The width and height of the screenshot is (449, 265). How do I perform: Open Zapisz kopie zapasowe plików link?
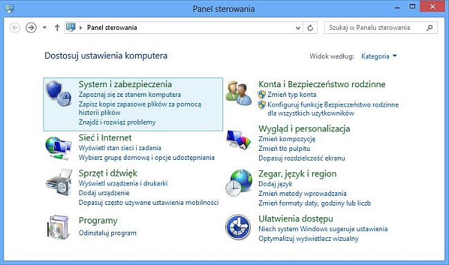tap(140, 108)
